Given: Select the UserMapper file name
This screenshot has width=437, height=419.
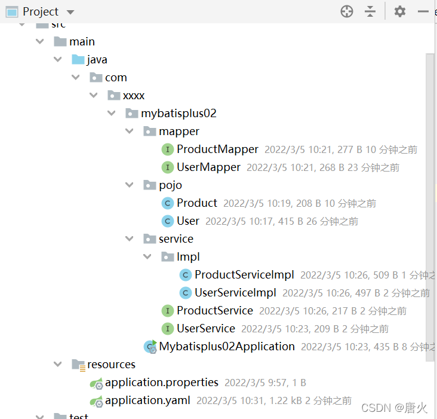Looking at the screenshot, I should (x=209, y=167).
